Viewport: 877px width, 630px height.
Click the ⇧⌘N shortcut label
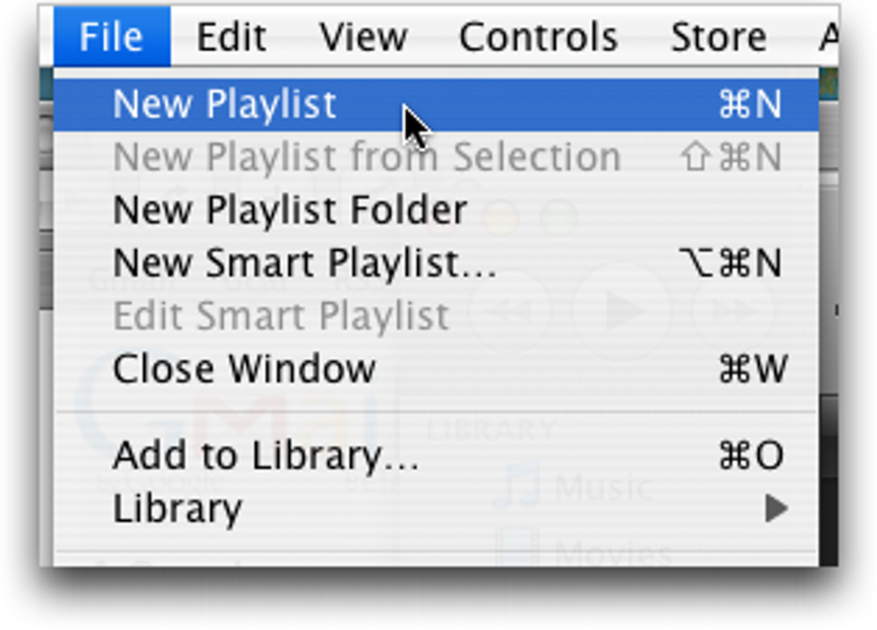tap(731, 157)
